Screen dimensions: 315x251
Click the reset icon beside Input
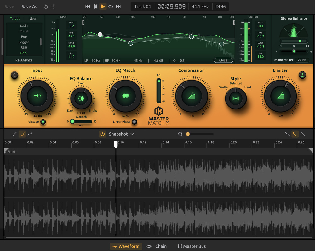[14, 75]
